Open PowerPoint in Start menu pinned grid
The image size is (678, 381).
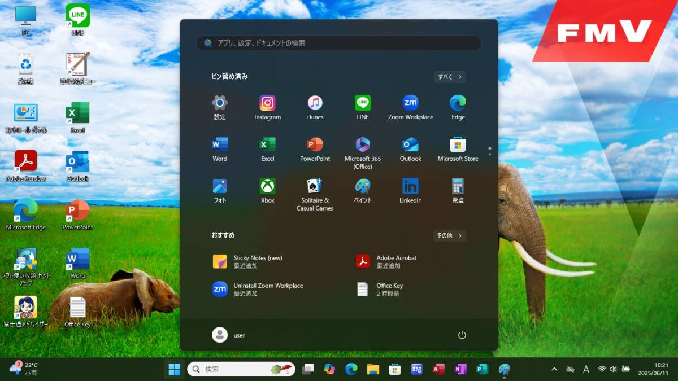(315, 149)
